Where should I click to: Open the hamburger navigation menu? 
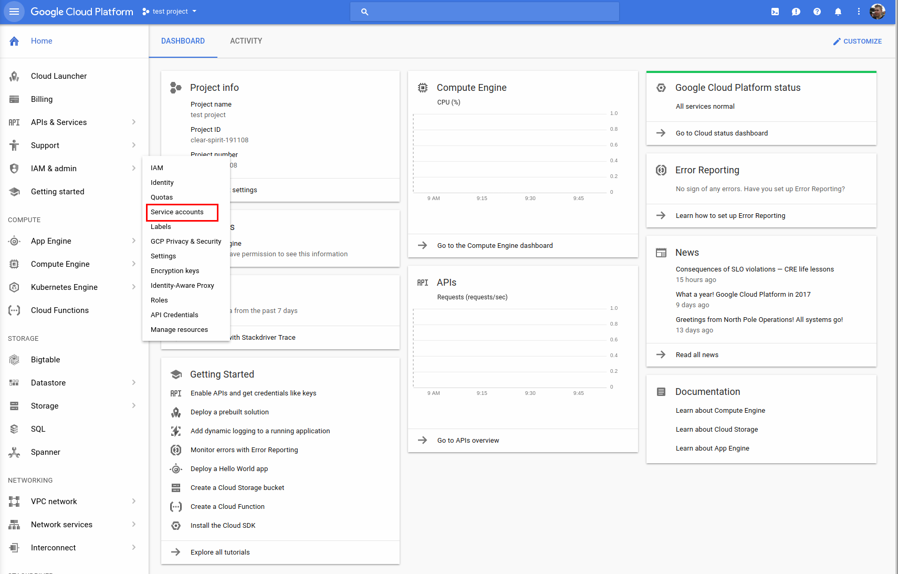[14, 12]
